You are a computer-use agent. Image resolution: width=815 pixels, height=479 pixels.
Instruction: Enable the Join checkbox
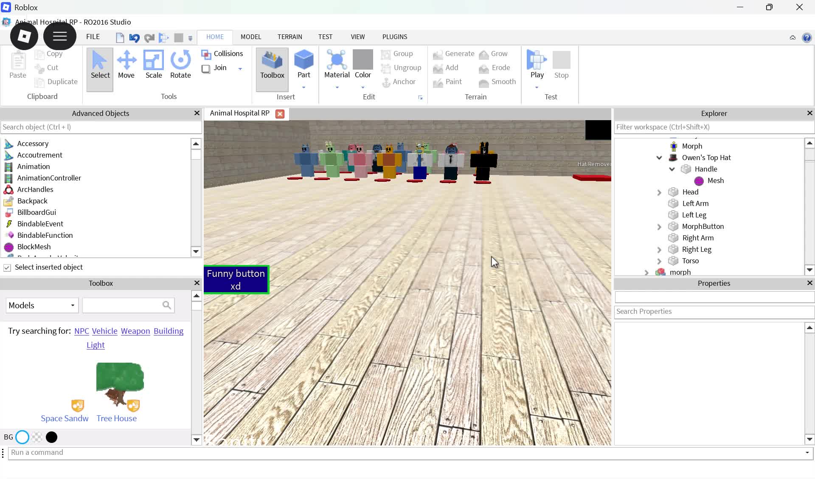206,68
